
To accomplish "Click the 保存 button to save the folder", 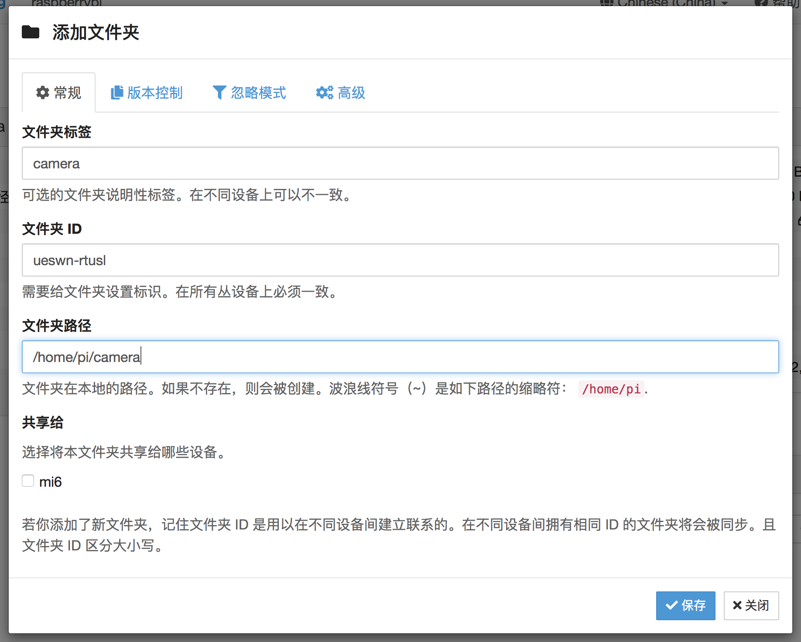I will click(685, 605).
